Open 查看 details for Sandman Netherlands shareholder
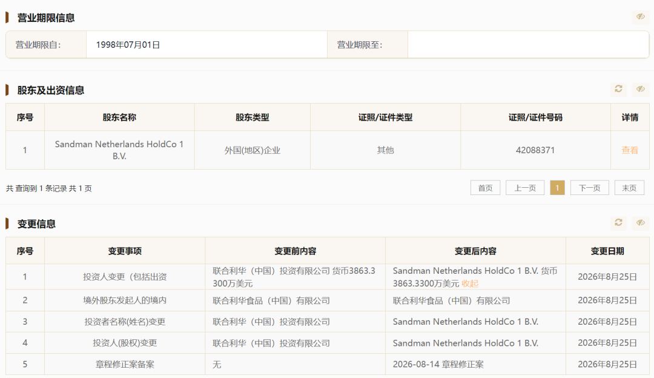This screenshot has height=378, width=654. [629, 150]
